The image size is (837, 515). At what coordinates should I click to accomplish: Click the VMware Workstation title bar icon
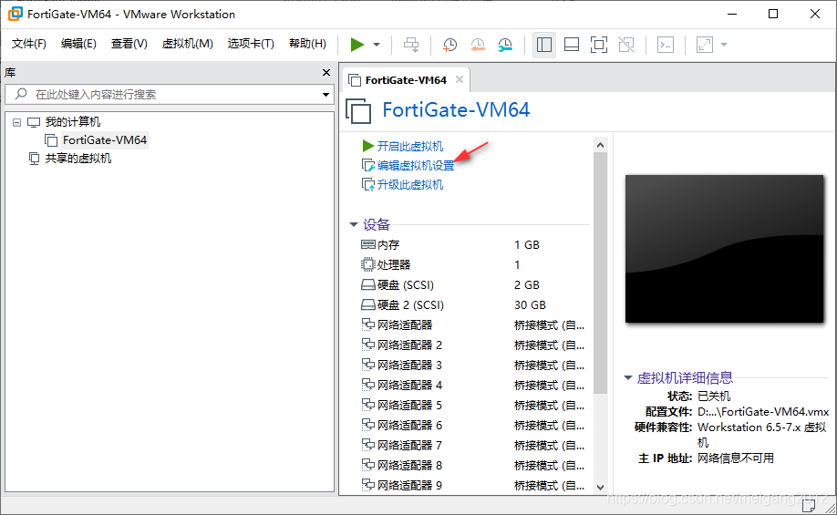pyautogui.click(x=15, y=14)
